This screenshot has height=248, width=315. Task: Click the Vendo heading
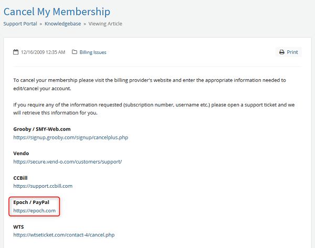(x=21, y=154)
